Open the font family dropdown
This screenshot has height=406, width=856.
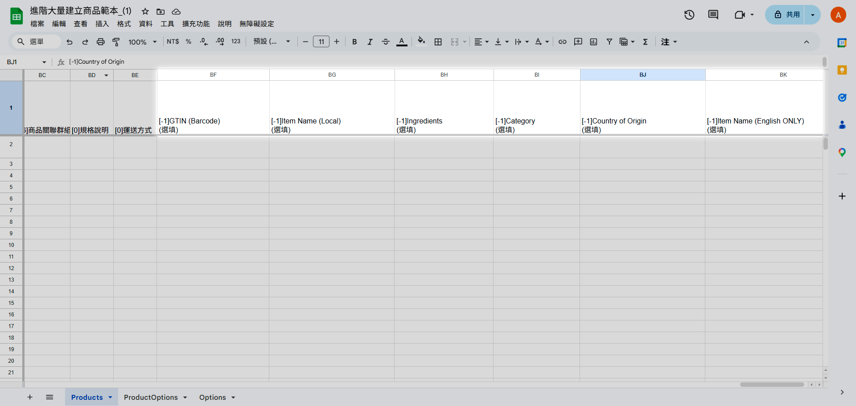(x=272, y=41)
